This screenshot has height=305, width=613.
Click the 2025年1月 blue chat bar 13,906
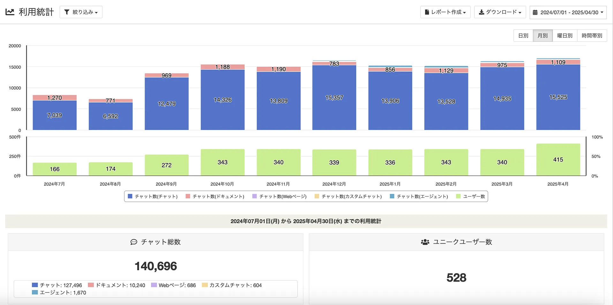point(390,101)
